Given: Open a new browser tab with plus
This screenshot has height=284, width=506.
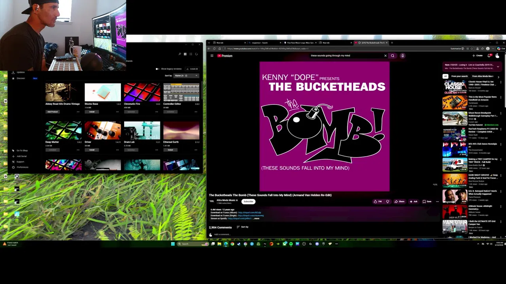Looking at the screenshot, I should [392, 43].
